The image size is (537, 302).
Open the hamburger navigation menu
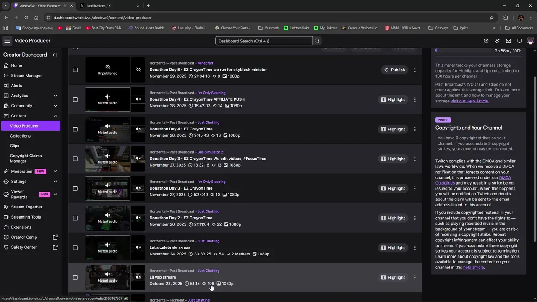[7, 41]
